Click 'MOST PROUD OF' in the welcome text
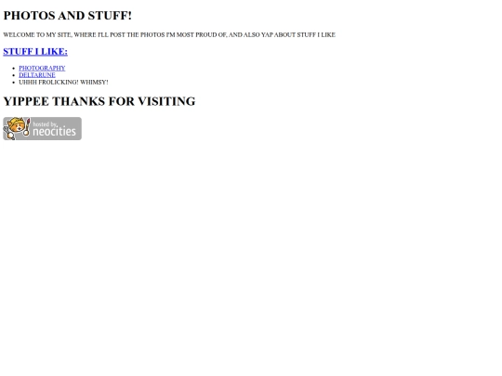502x376 pixels. click(x=202, y=35)
